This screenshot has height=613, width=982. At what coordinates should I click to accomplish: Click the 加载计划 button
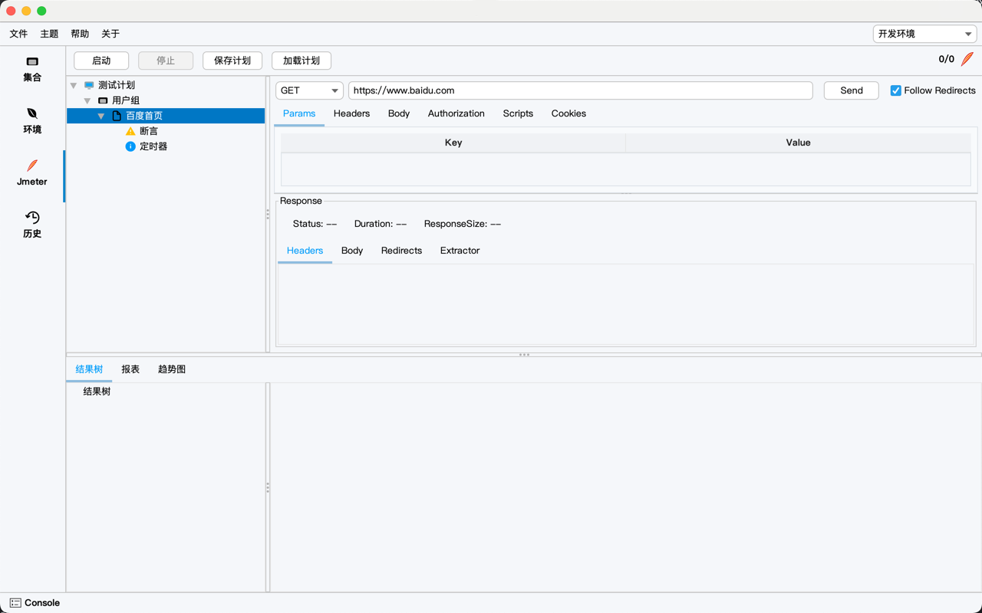coord(302,61)
